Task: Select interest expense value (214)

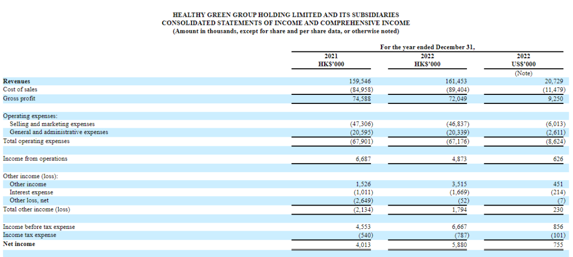Action: click(558, 192)
